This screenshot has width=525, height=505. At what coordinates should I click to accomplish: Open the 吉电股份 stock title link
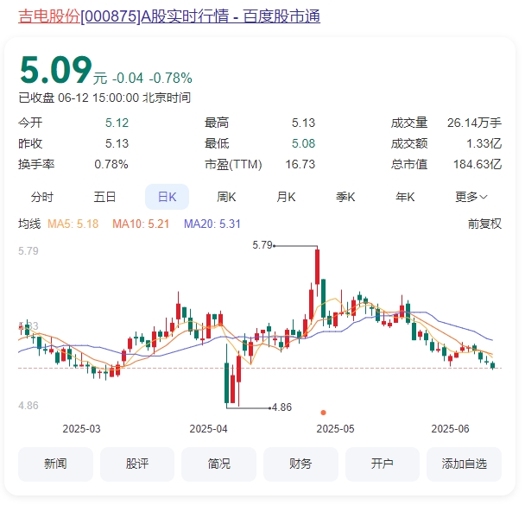[168, 16]
